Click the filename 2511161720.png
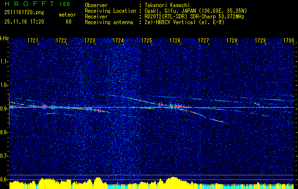Screen dimensions: 298x189 click(24, 13)
